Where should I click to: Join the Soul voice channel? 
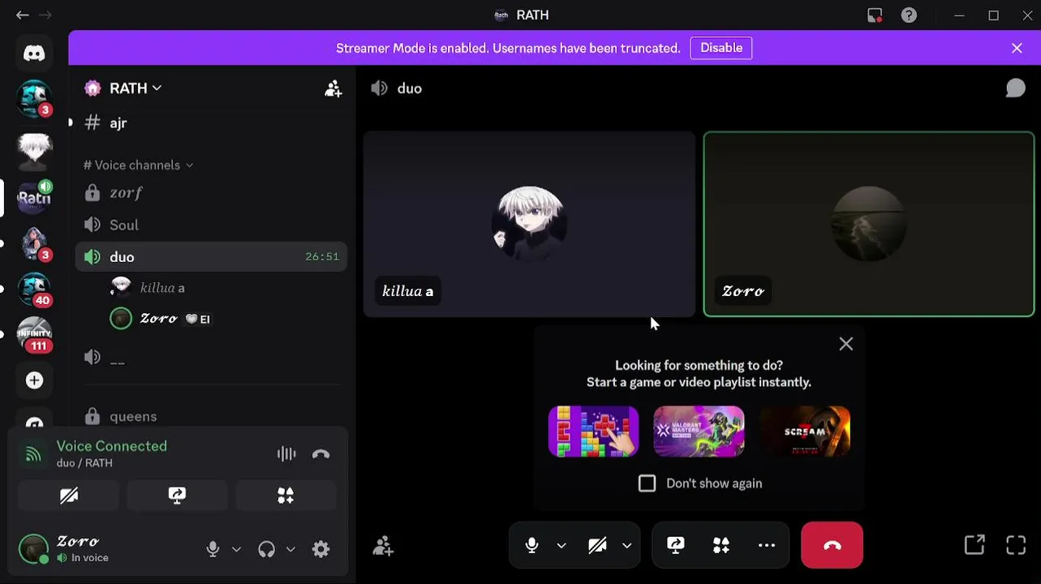211,225
